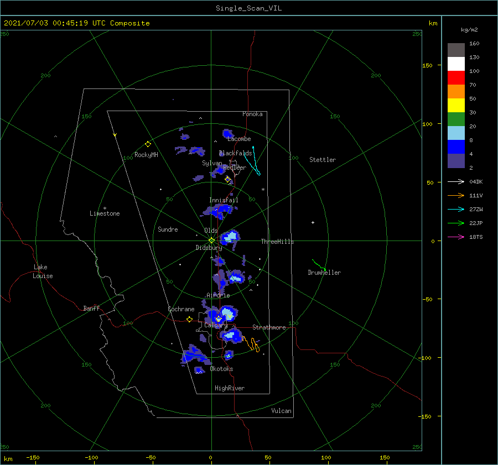The width and height of the screenshot is (498, 465).
Task: Click the Sundre label
Action: click(x=168, y=229)
